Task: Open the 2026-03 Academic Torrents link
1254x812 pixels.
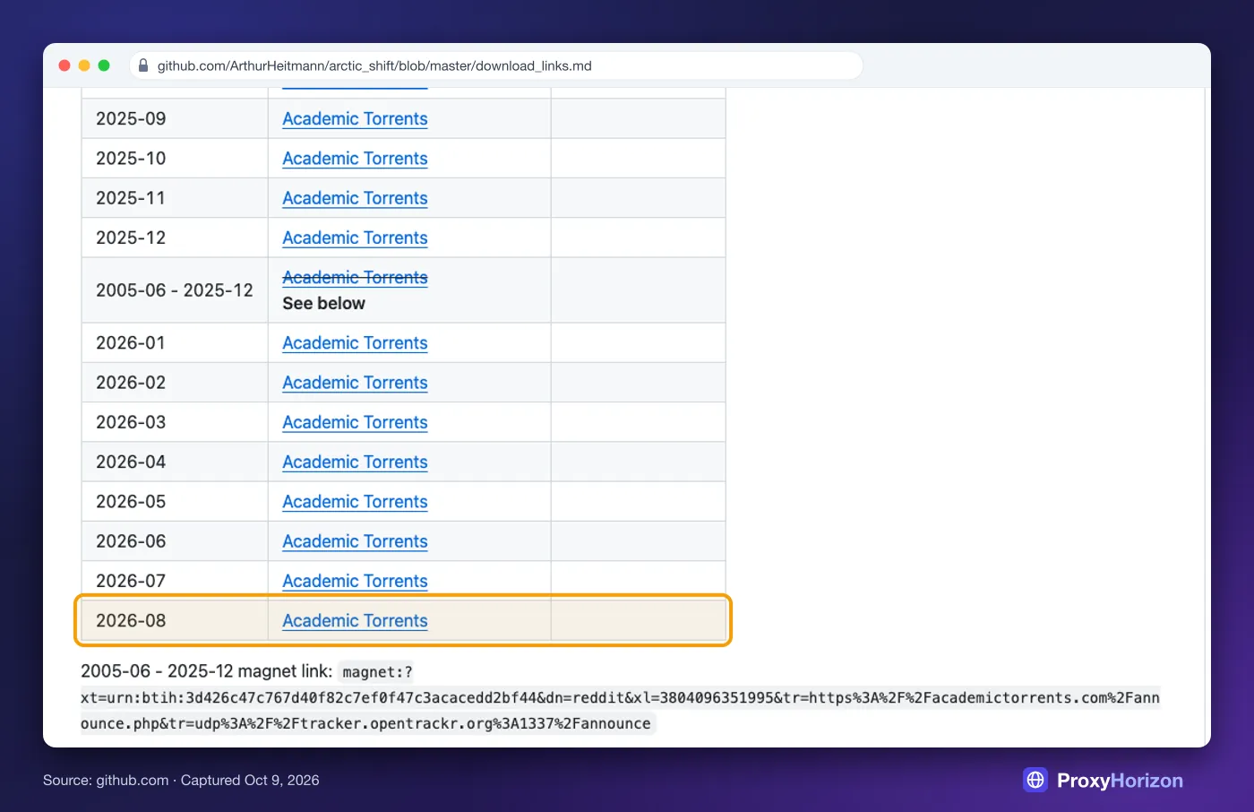Action: [355, 422]
